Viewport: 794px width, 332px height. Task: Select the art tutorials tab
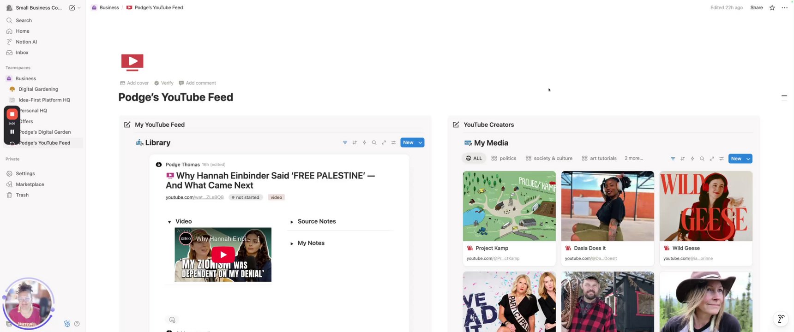point(599,158)
